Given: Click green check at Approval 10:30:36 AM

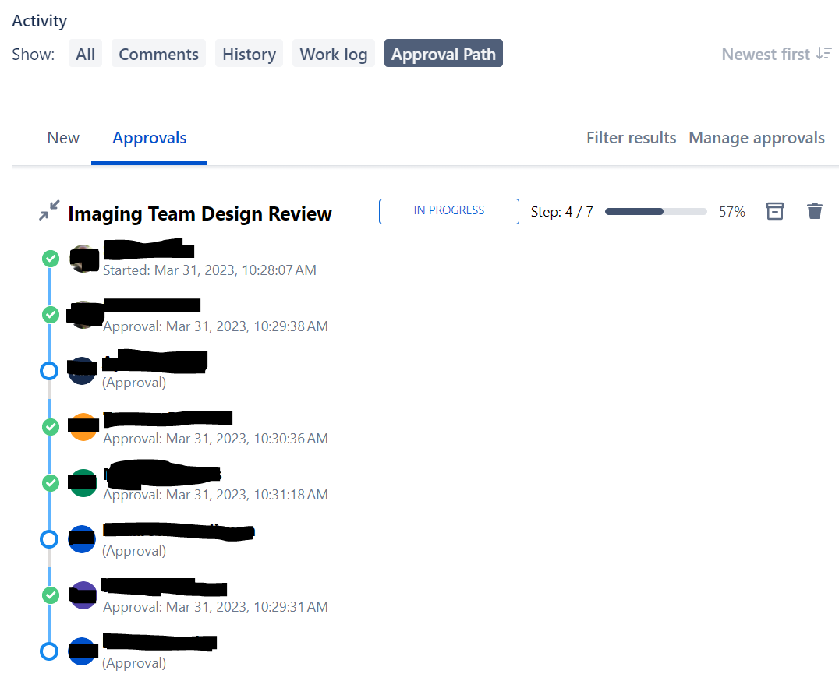Looking at the screenshot, I should pyautogui.click(x=51, y=427).
